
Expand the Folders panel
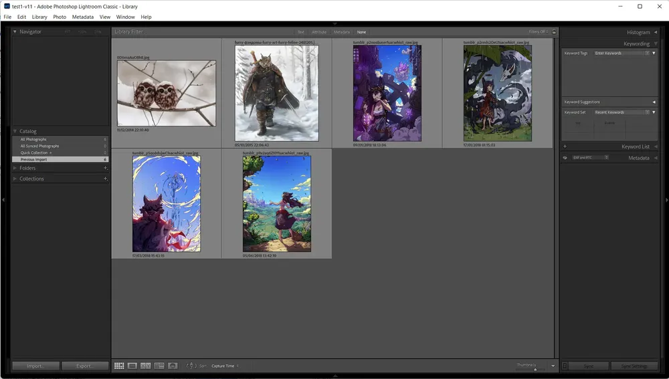coord(15,168)
